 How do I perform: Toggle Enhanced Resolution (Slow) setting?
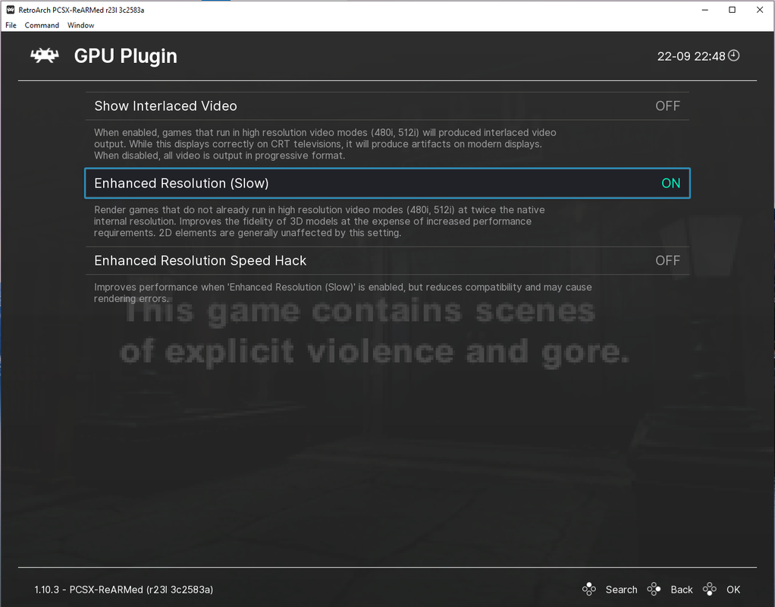[x=387, y=183]
